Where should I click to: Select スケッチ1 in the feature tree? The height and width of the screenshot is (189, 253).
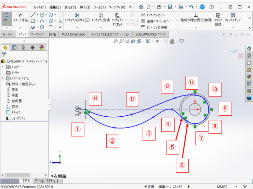pos(16,112)
